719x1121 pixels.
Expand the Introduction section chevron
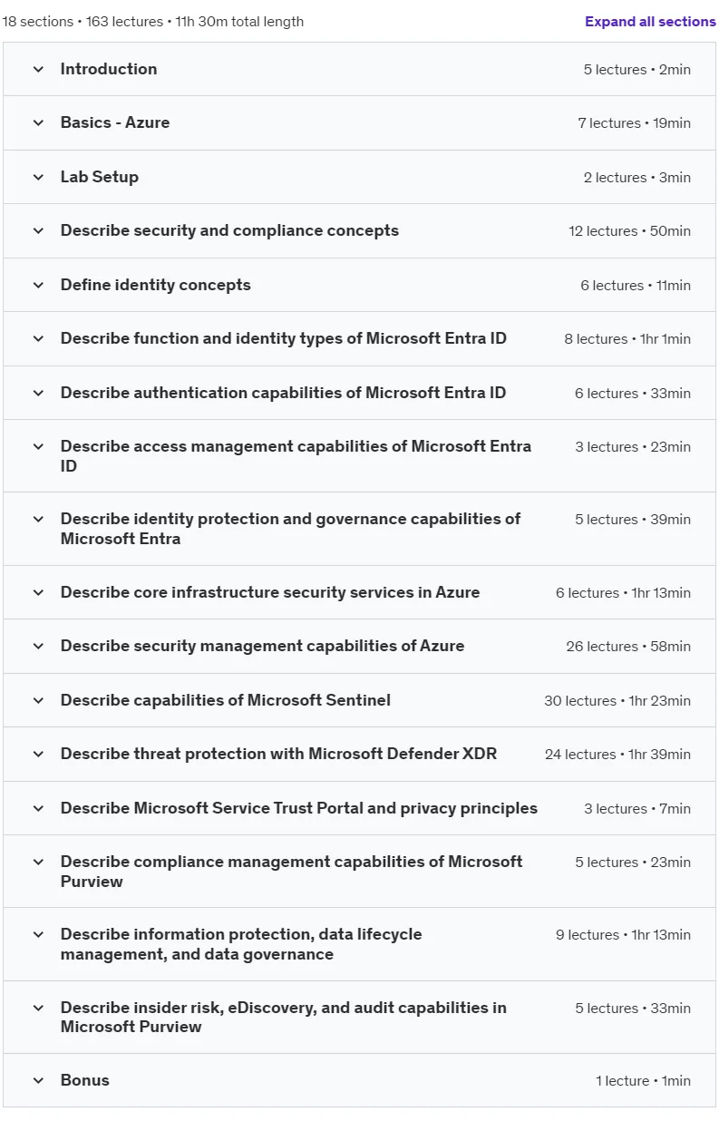(x=38, y=69)
